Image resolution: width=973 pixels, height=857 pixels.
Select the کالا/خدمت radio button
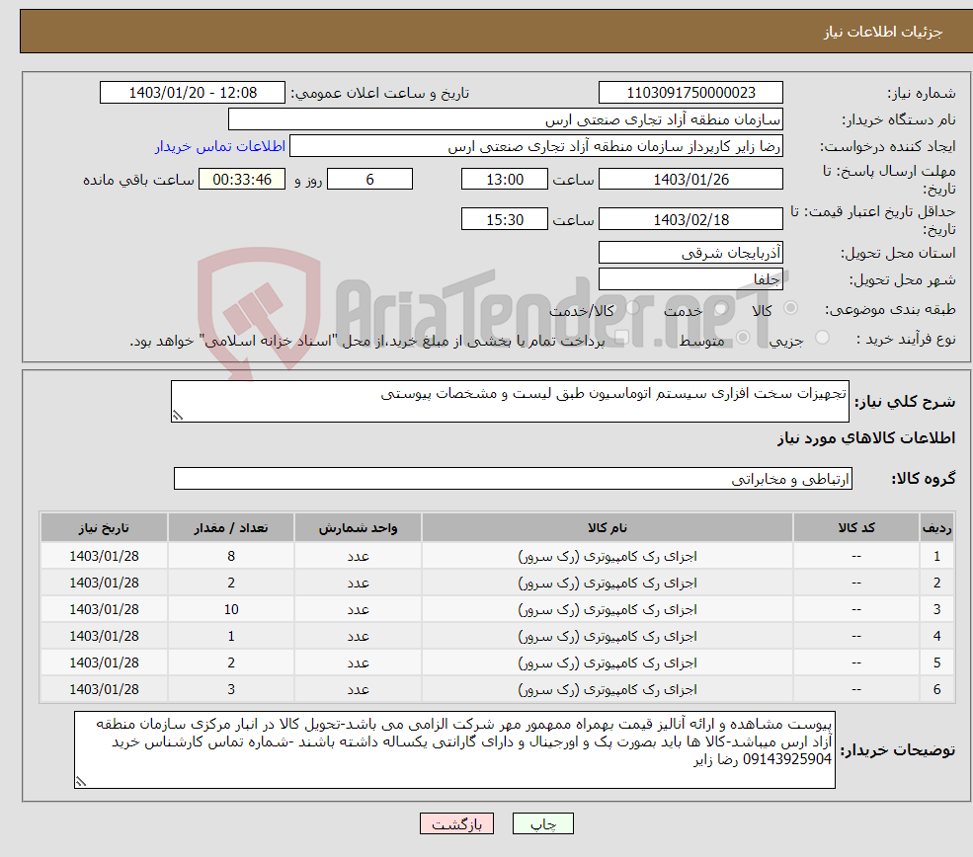click(x=632, y=308)
